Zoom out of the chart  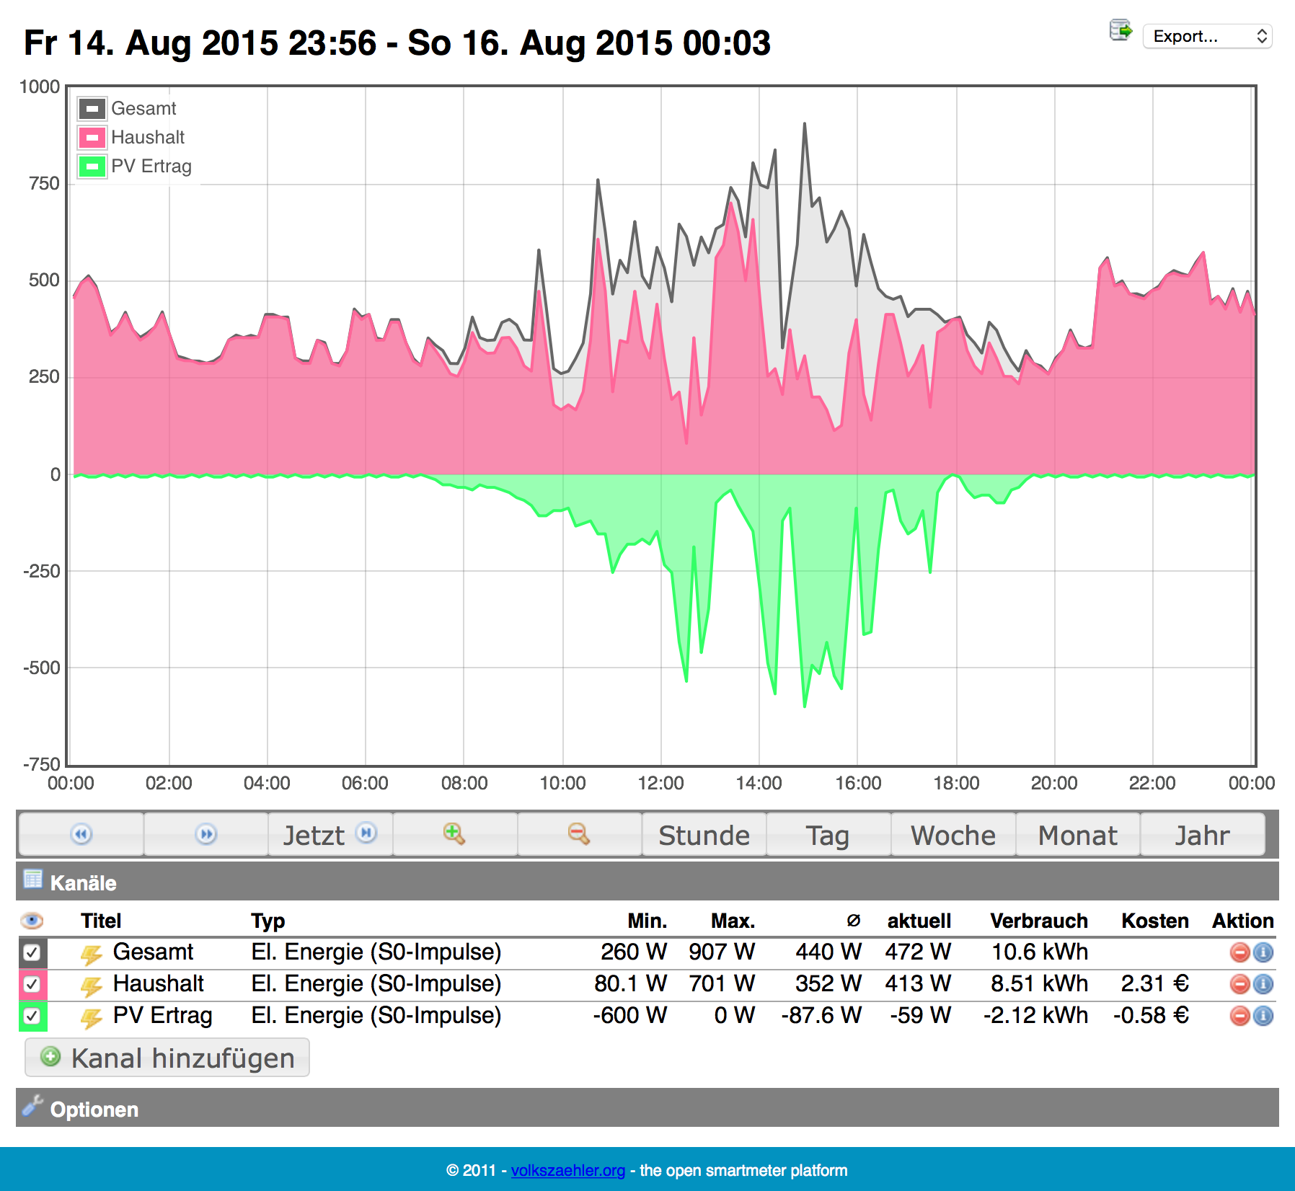coord(580,835)
